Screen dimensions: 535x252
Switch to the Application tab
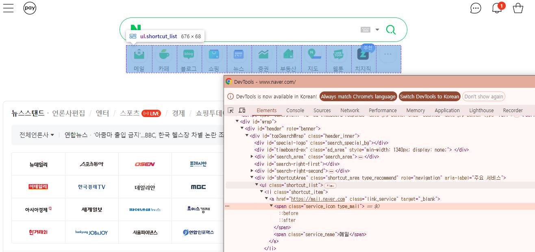447,110
